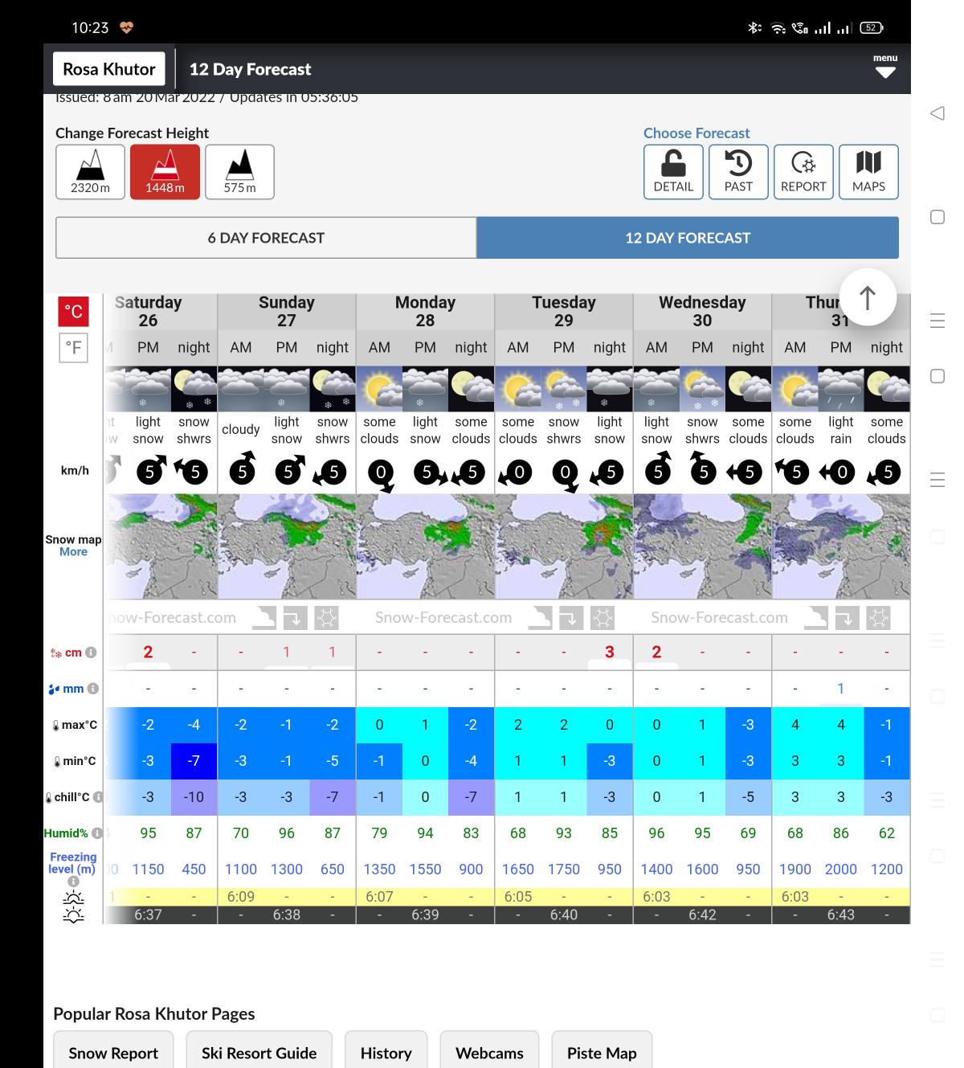
Task: Tap Wednesday night wind speed 5 icon
Action: point(745,472)
